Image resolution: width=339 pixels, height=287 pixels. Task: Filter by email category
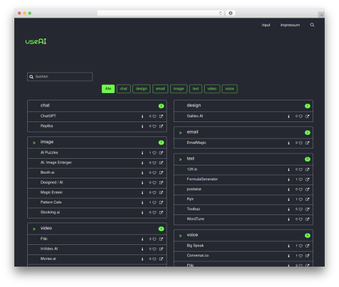[160, 89]
